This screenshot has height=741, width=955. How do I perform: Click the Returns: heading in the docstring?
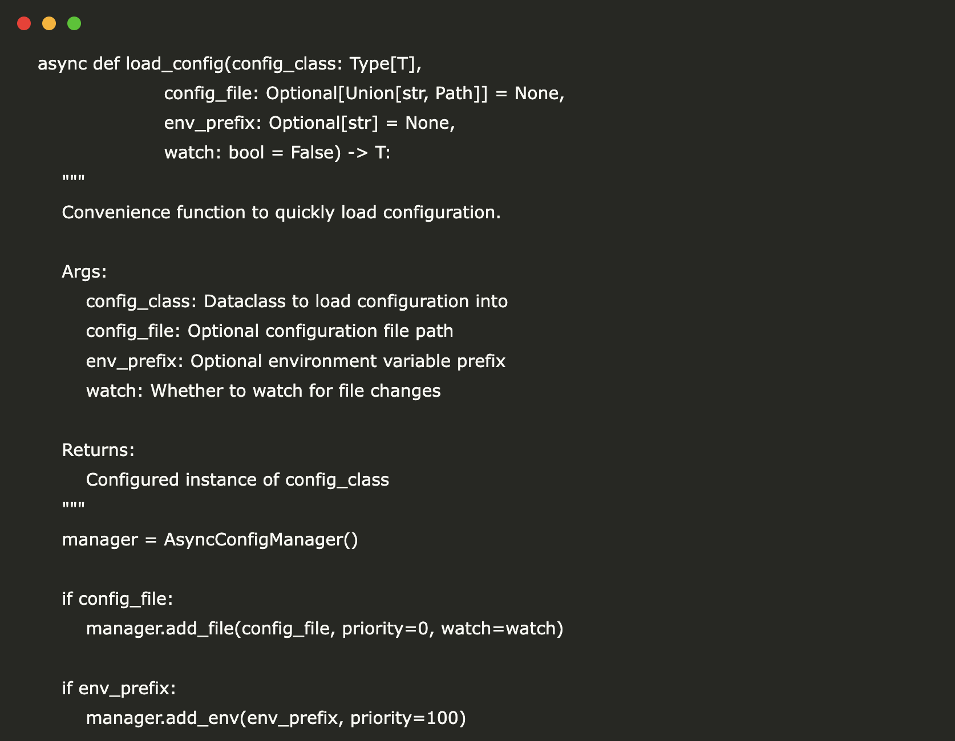(98, 450)
